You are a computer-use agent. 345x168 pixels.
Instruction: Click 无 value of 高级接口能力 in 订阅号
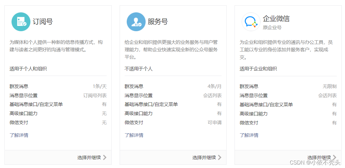[x=104, y=114]
